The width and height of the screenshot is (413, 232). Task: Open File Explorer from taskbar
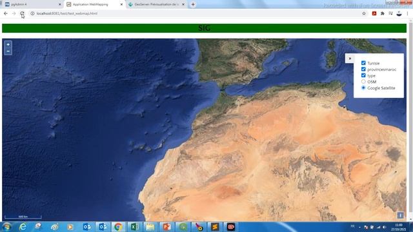[150, 227]
